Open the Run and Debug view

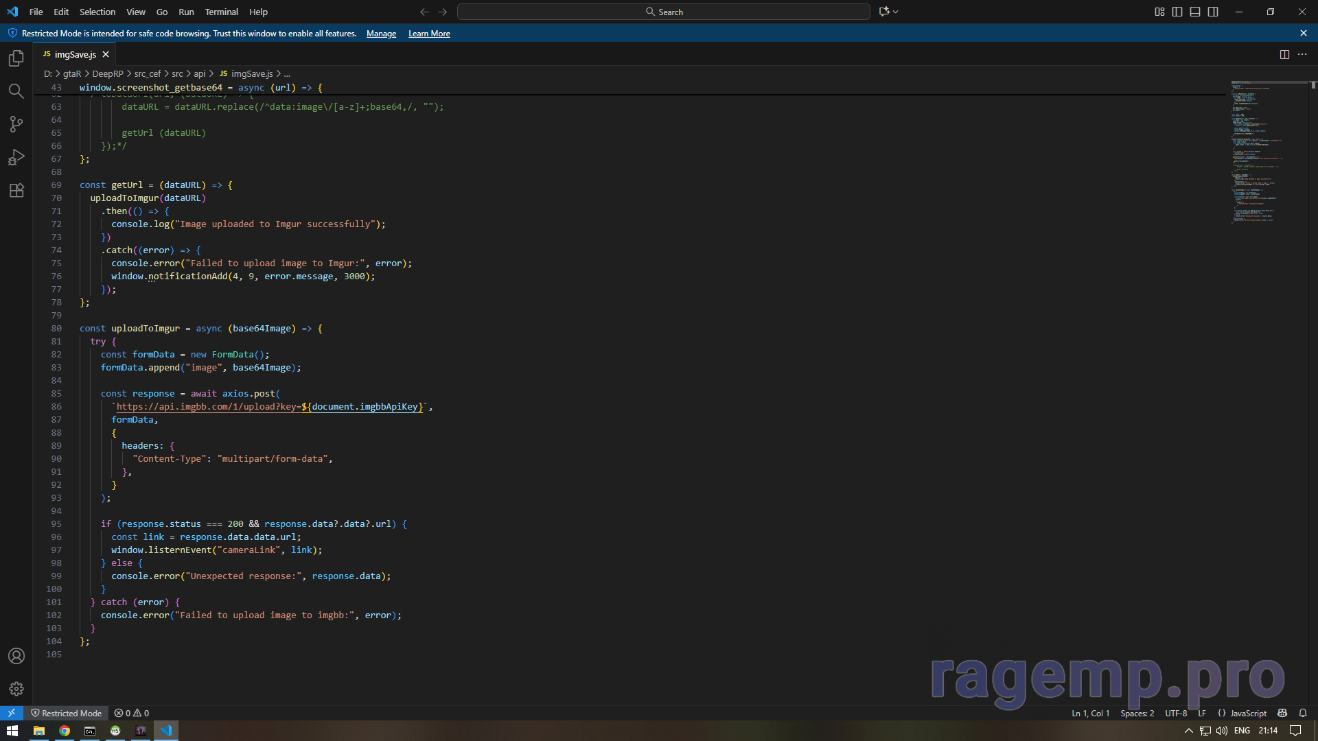click(16, 157)
